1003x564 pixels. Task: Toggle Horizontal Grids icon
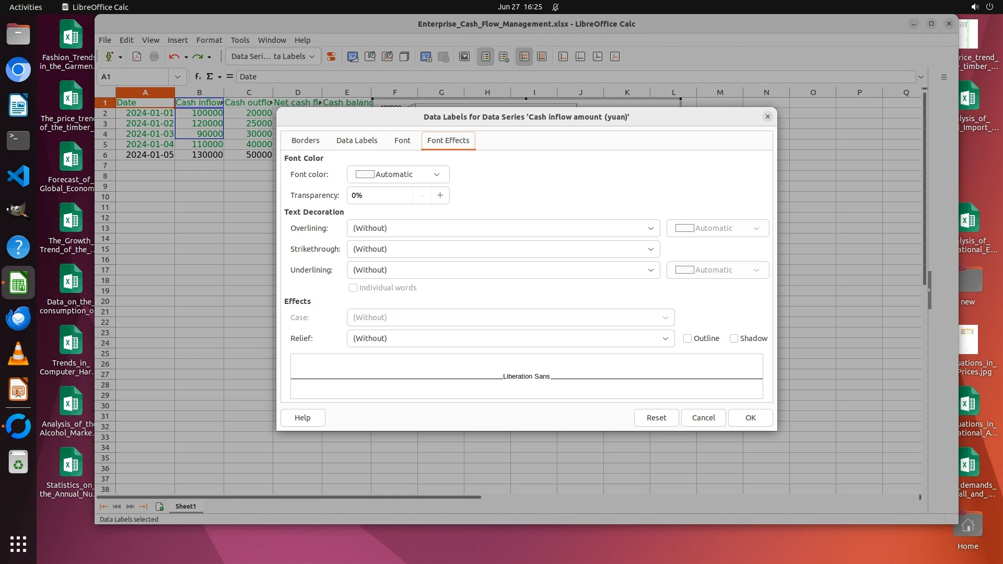tap(524, 56)
